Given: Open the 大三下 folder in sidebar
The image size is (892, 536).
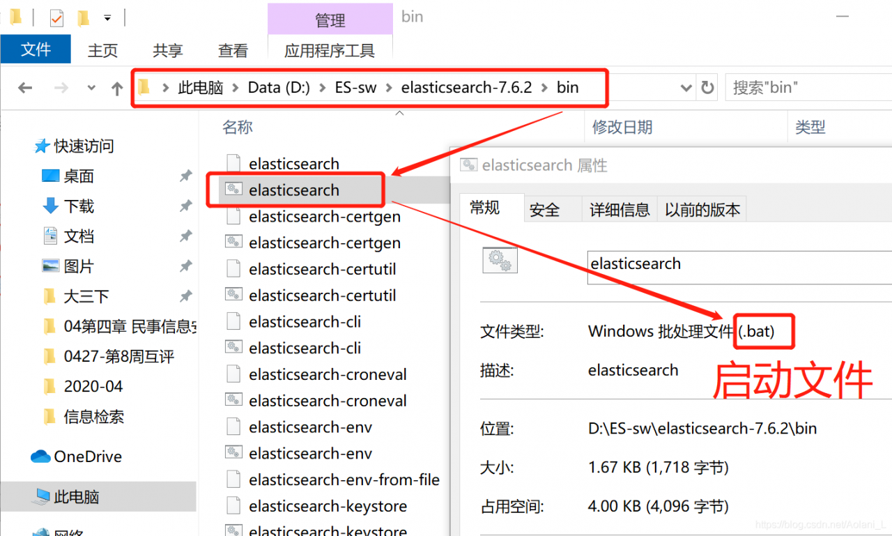Looking at the screenshot, I should [86, 296].
